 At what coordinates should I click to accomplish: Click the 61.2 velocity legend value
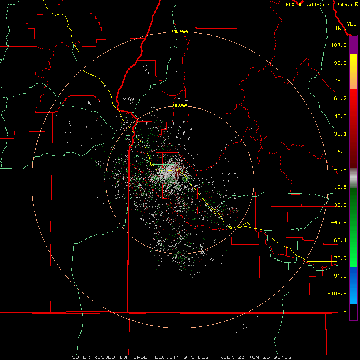tap(340, 98)
